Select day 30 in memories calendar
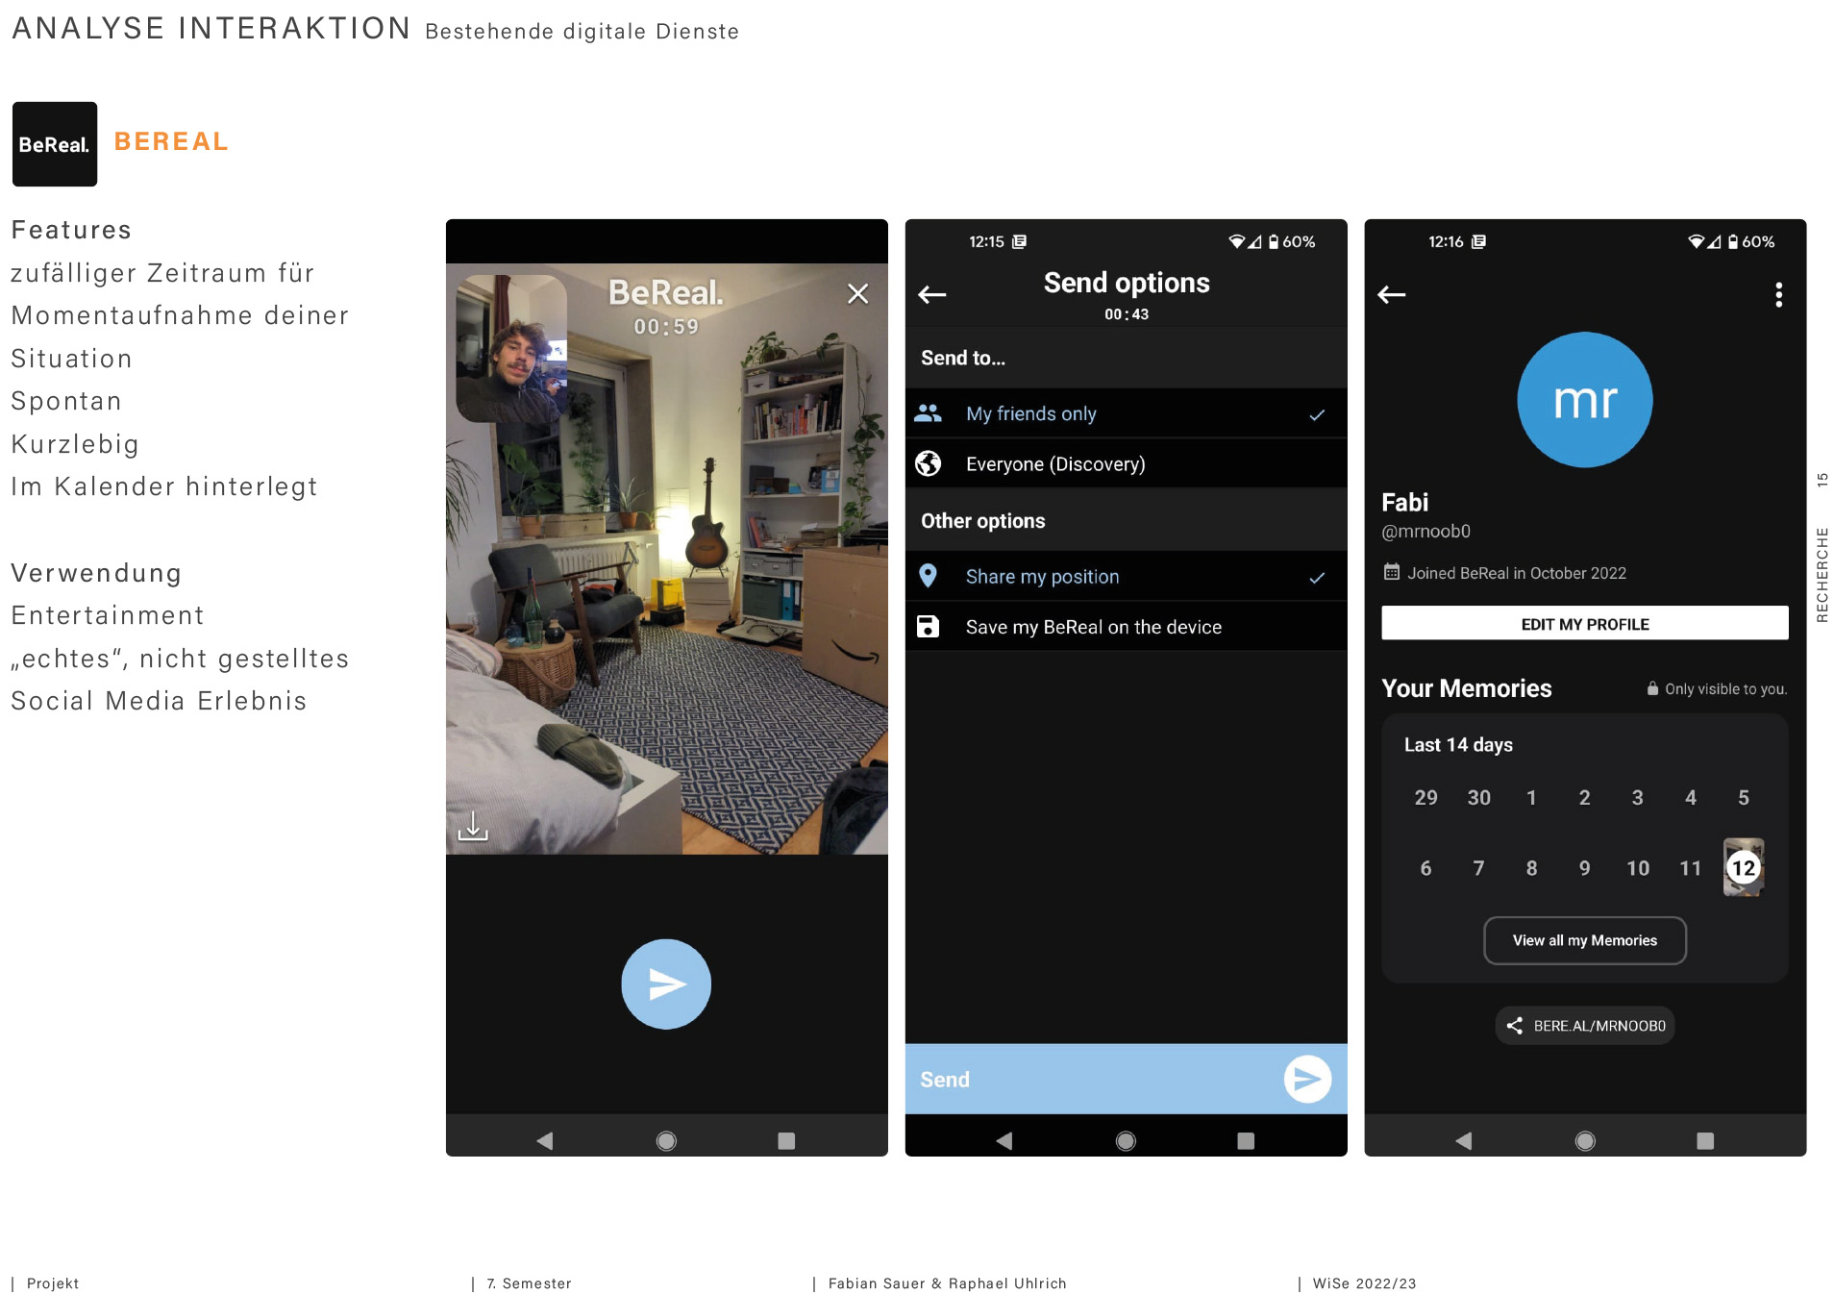The image size is (1834, 1295). (1478, 797)
